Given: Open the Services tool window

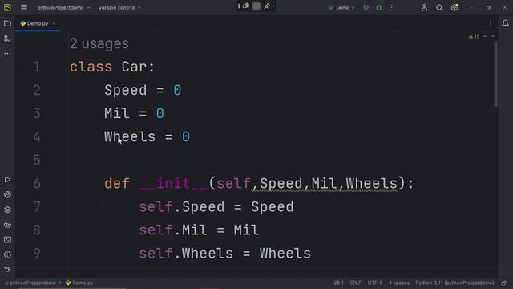Looking at the screenshot, I should (x=7, y=225).
